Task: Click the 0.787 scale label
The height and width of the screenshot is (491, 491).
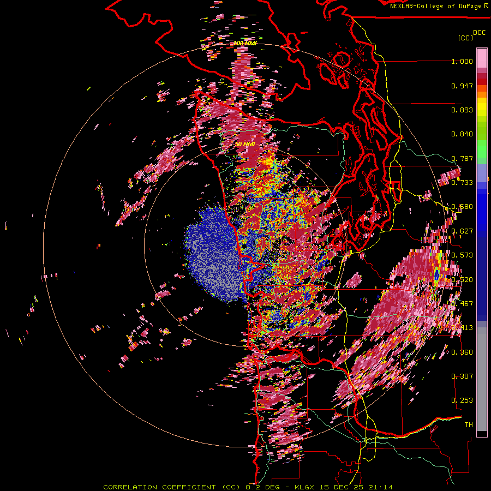Action: point(462,158)
